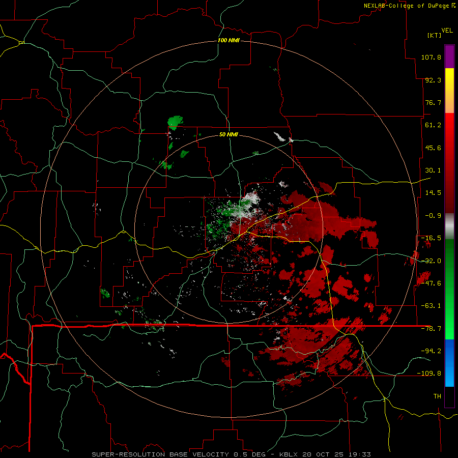Viewport: 458px width, 458px height.
Task: Click the 100 NMI range ring label
Action: (x=228, y=40)
